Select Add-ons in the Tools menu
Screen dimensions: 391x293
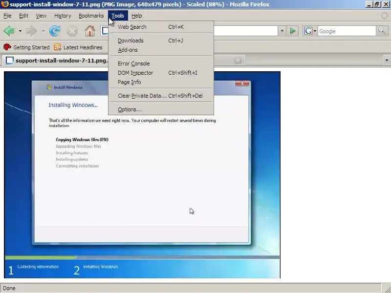(161, 50)
